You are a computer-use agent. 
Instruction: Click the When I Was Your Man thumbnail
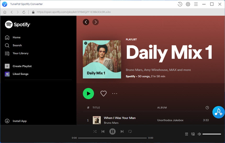coord(97,120)
